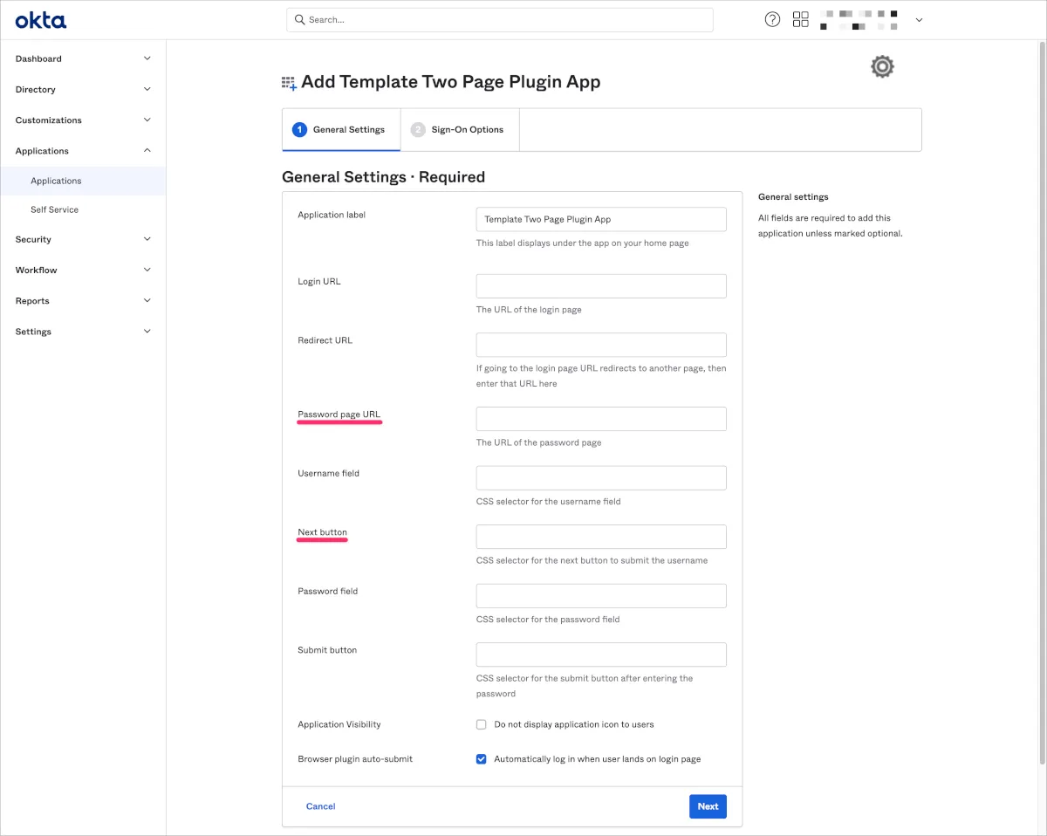
Task: Open the help question mark icon
Action: coord(772,19)
